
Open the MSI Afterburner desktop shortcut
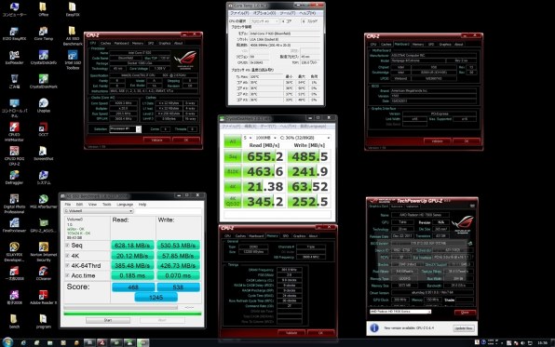tap(44, 201)
